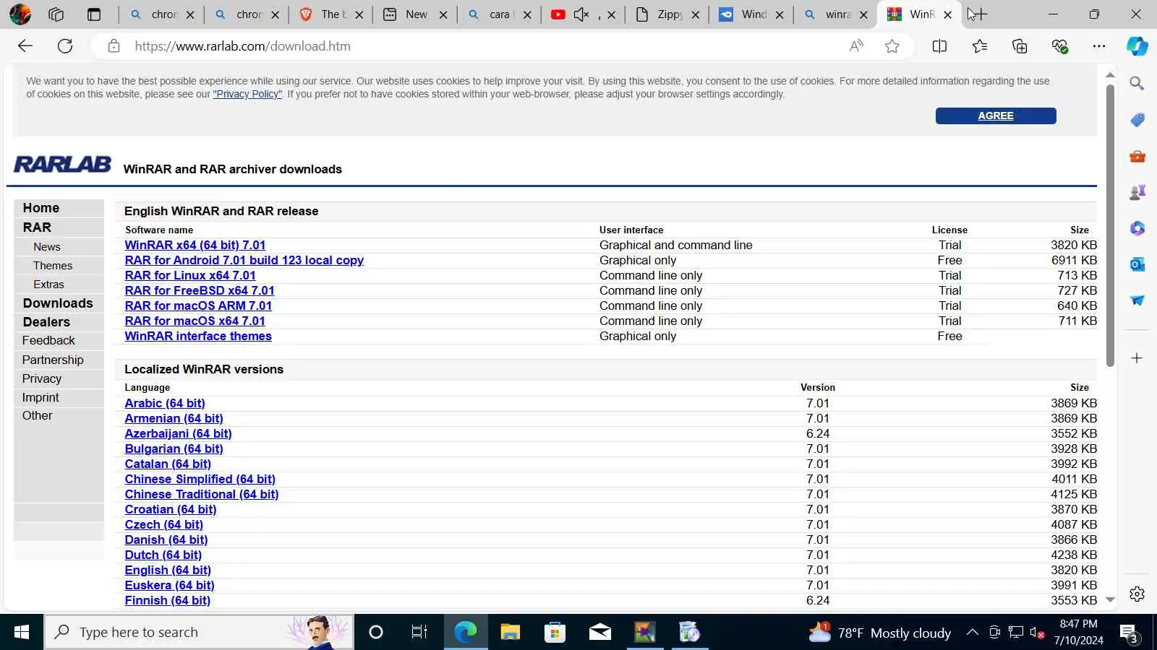Viewport: 1157px width, 650px height.
Task: Click the page vertical scrollbar thumb
Action: 1110,225
